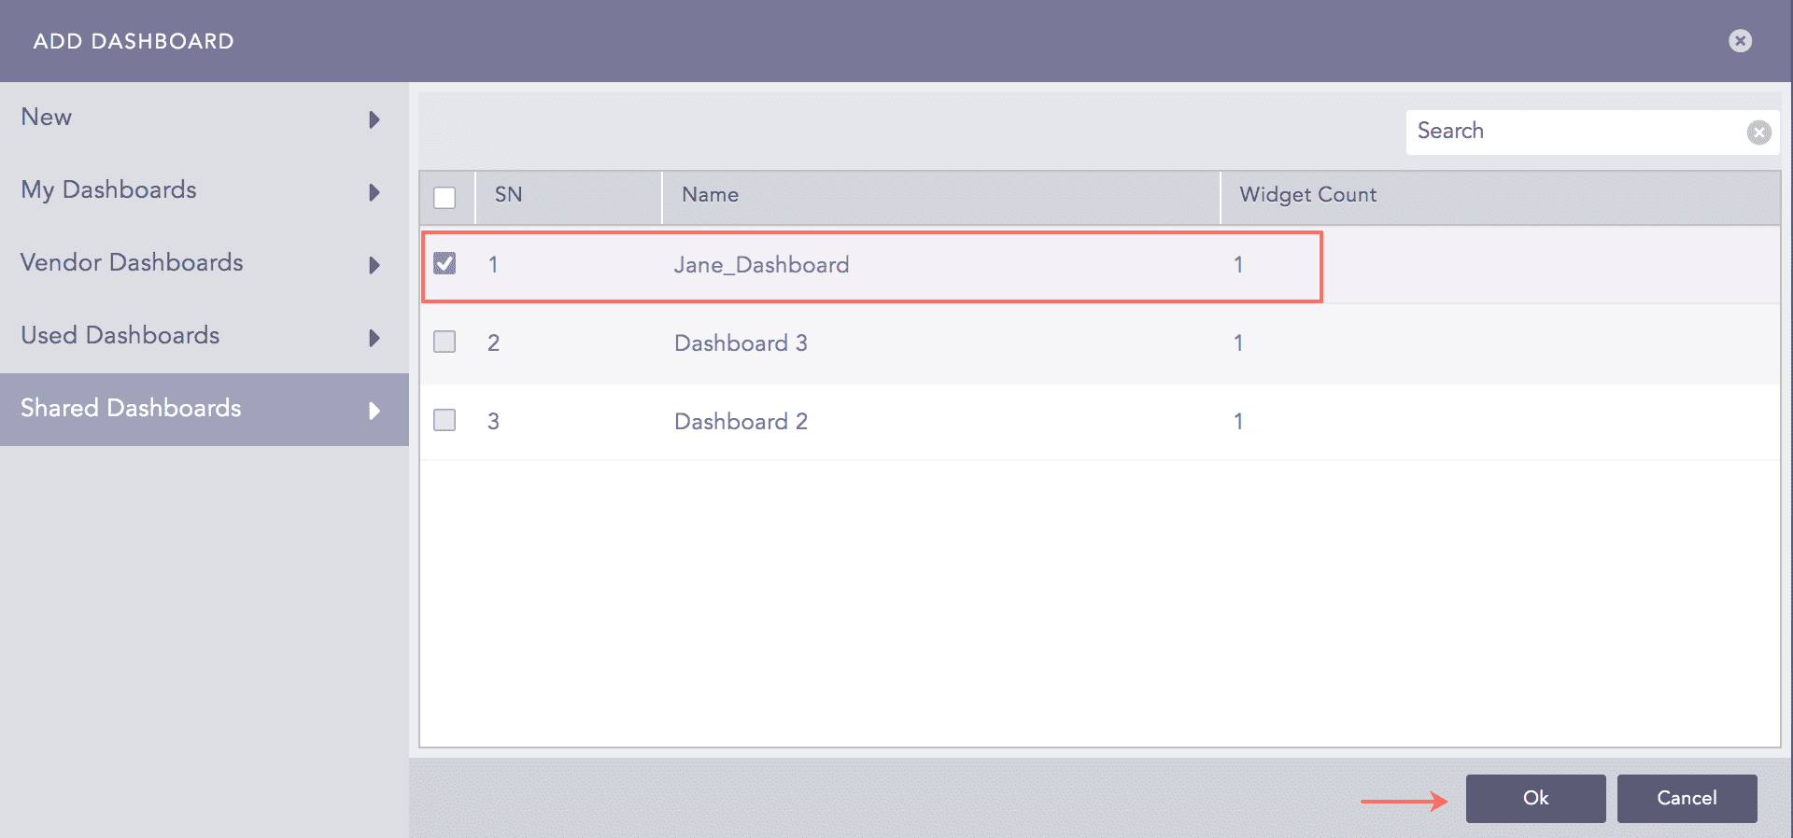This screenshot has width=1793, height=838.
Task: Toggle the select-all checkbox in header
Action: (445, 197)
